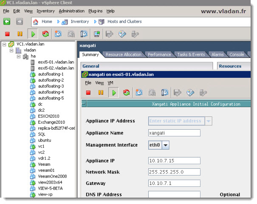257x204 pixels.
Task: Switch to the Alarms tab
Action: [217, 54]
